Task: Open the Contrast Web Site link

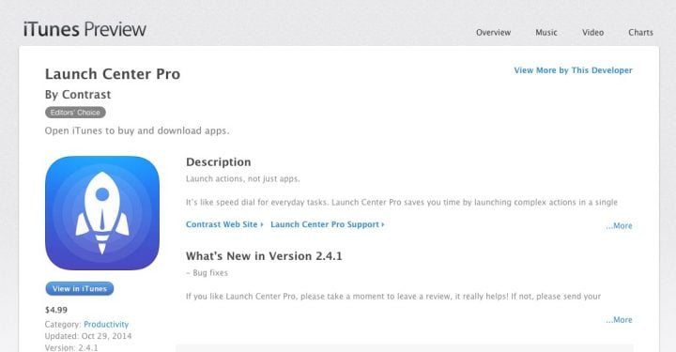Action: pos(224,224)
